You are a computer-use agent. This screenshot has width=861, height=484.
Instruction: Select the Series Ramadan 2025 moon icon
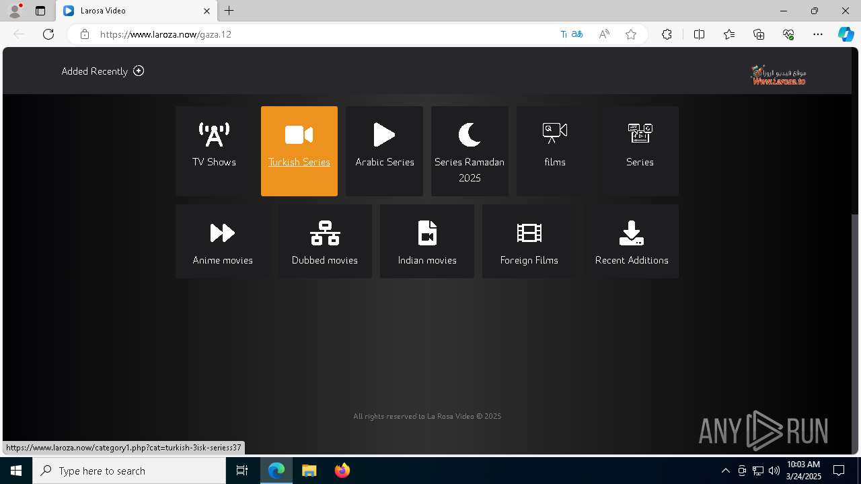(470, 134)
